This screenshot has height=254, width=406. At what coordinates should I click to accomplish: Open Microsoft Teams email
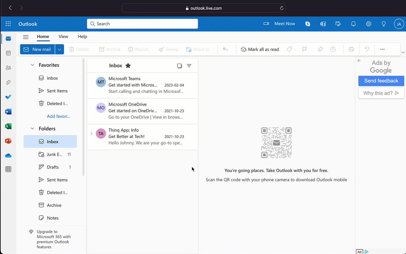point(143,86)
